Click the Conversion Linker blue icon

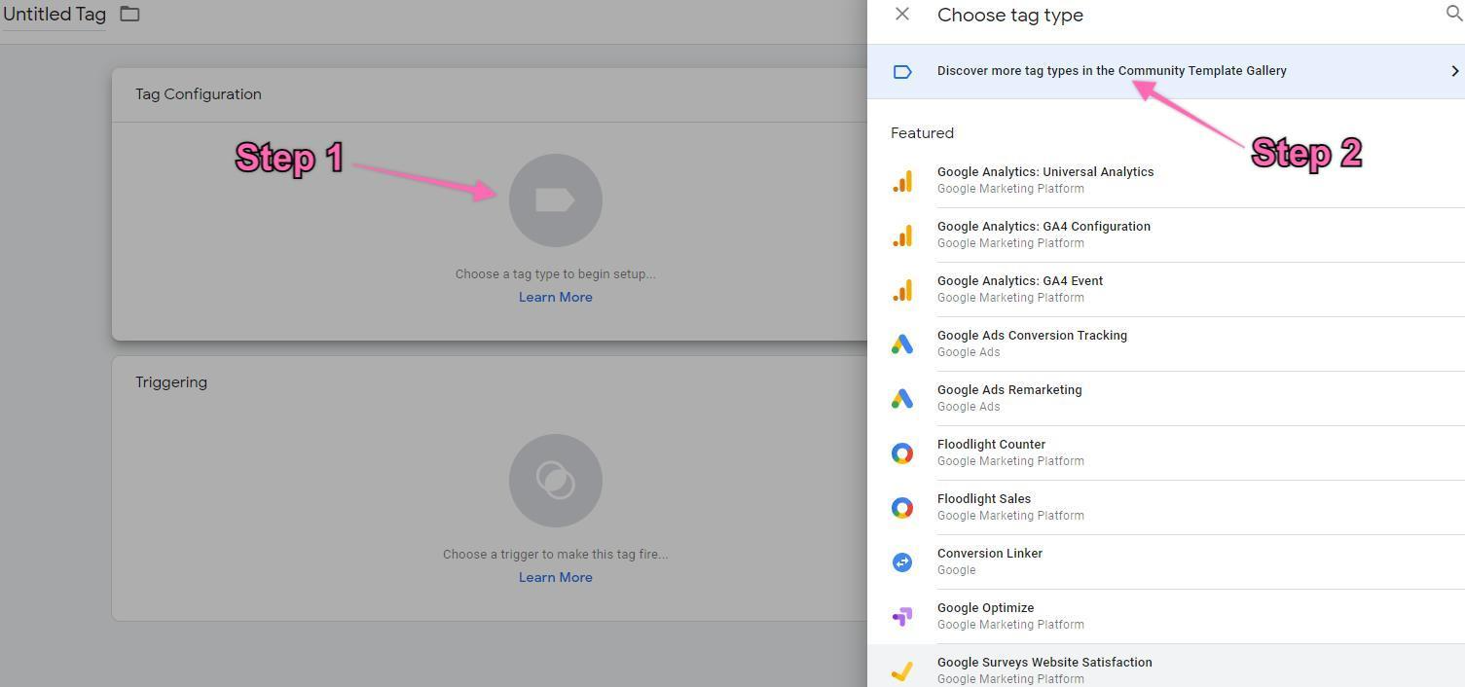(x=902, y=562)
